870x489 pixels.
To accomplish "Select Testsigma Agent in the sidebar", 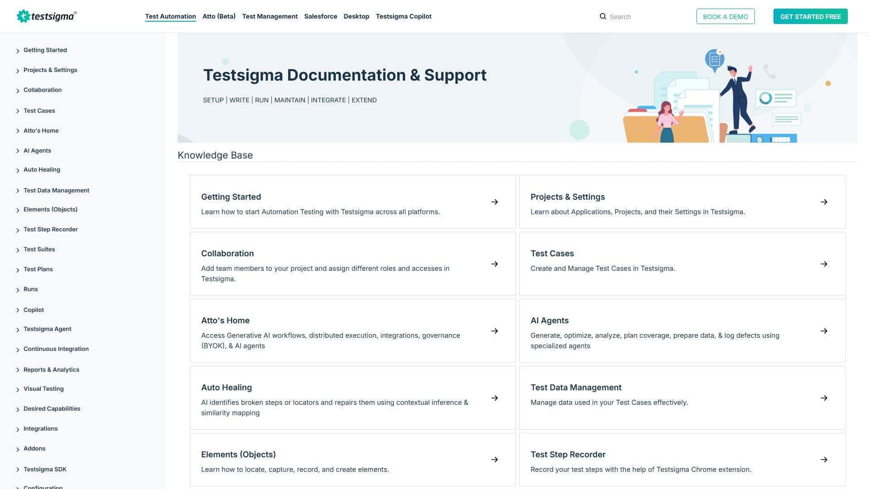I will [x=48, y=329].
